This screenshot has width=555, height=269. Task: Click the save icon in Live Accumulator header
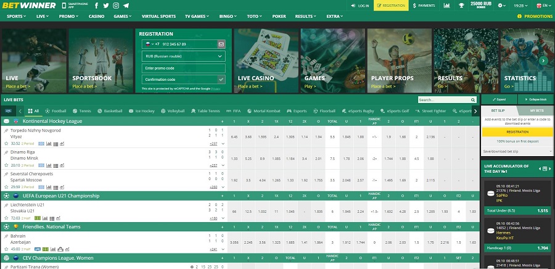545,169
